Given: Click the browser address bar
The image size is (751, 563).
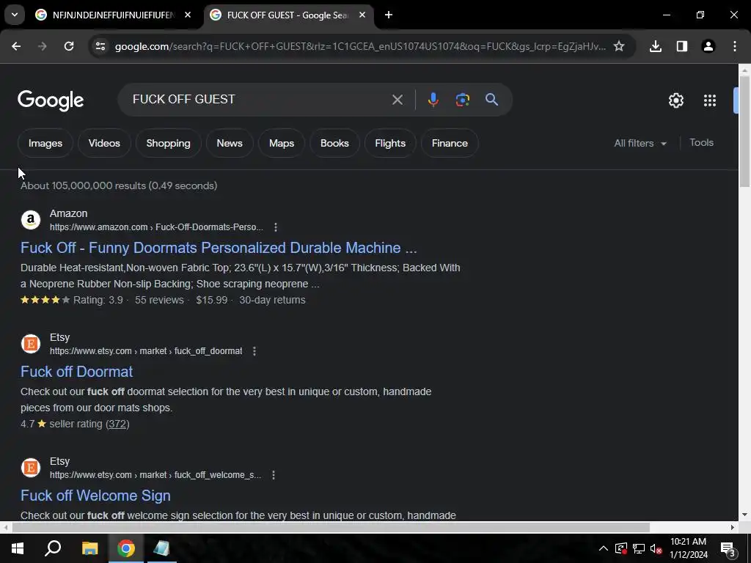Looking at the screenshot, I should pyautogui.click(x=359, y=46).
